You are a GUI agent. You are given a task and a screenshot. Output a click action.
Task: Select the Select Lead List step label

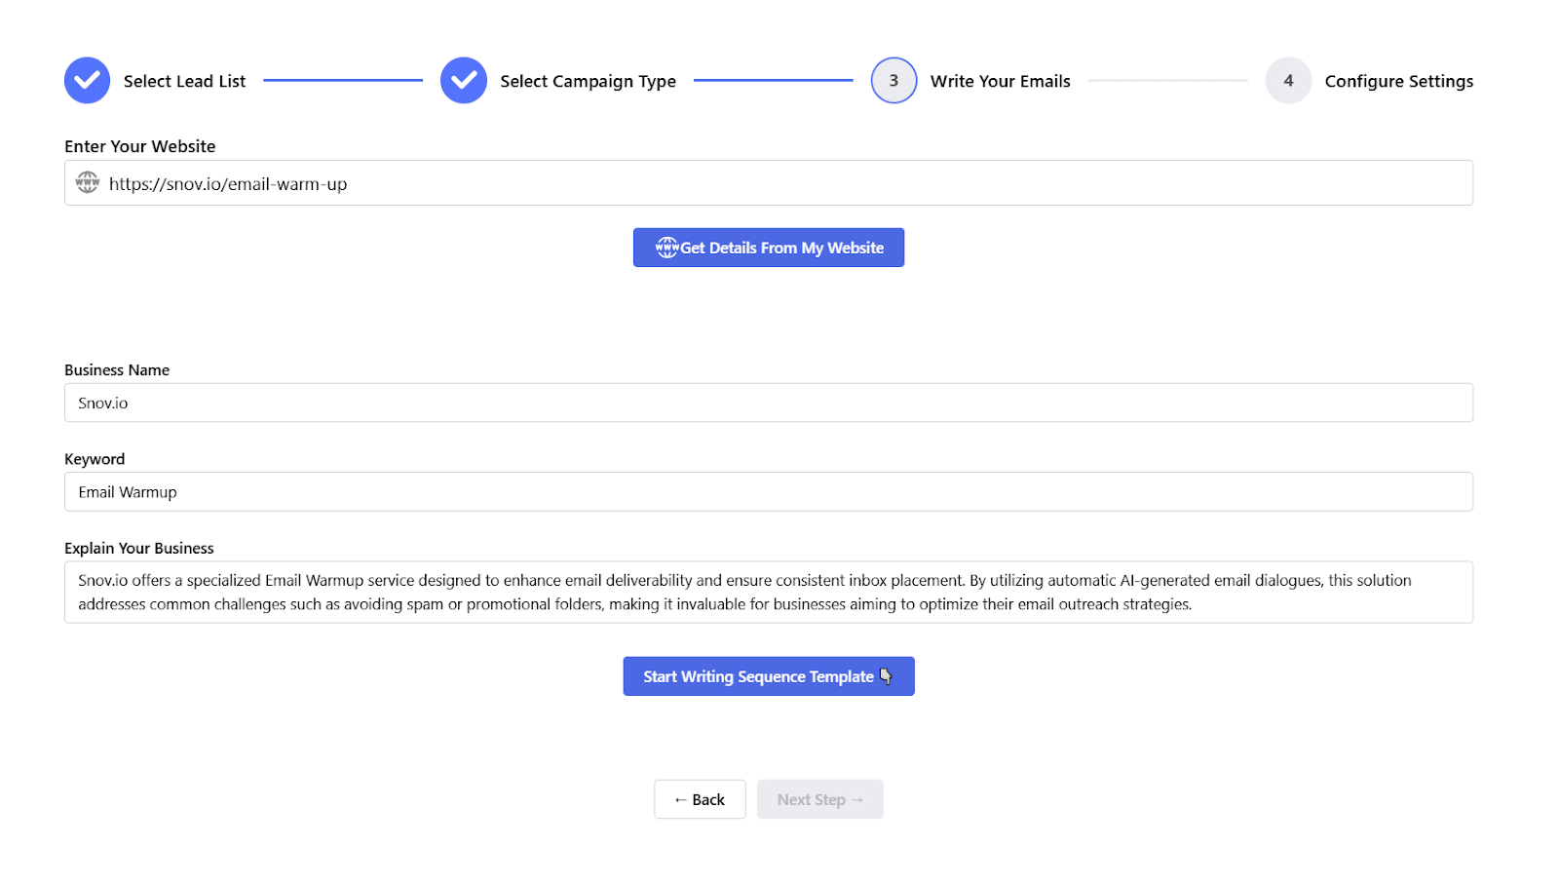click(184, 81)
